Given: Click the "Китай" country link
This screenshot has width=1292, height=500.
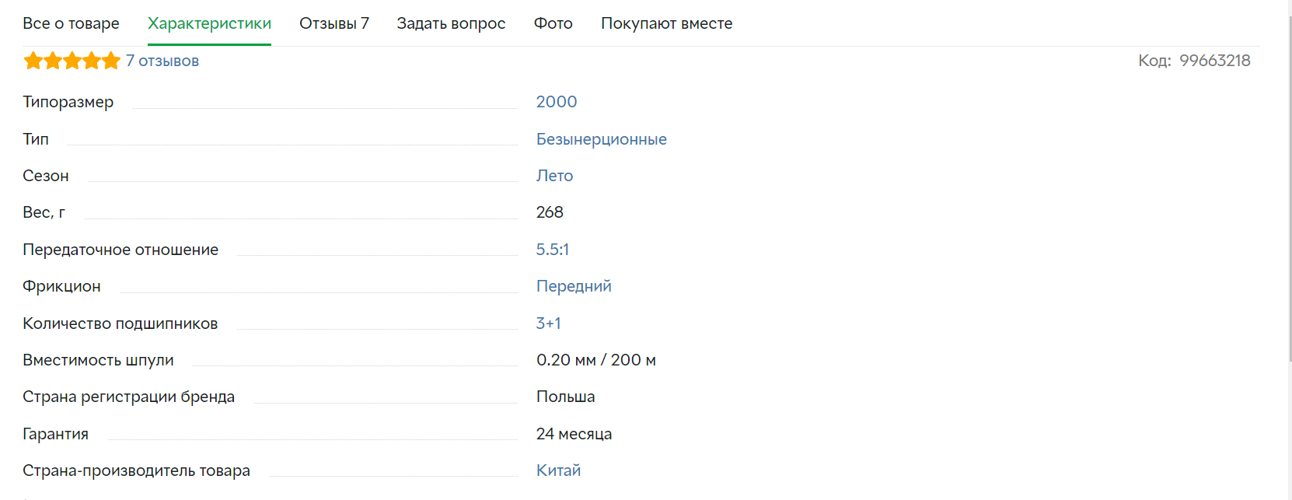Looking at the screenshot, I should pyautogui.click(x=558, y=470).
